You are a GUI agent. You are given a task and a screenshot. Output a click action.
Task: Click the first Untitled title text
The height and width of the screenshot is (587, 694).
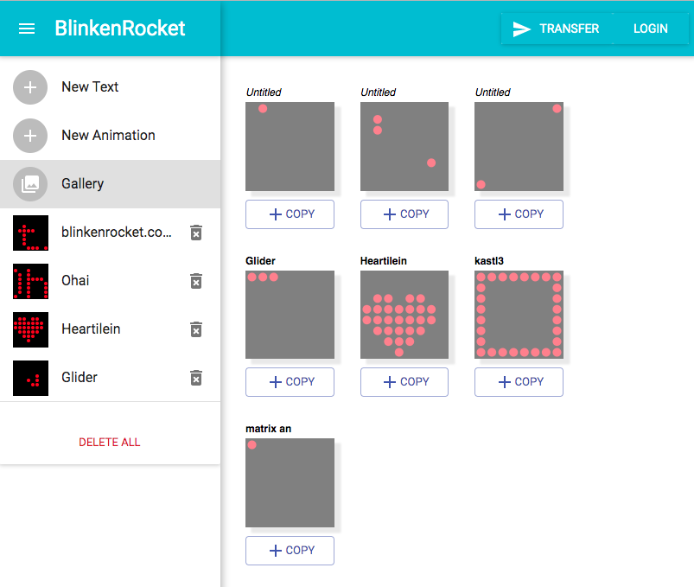click(x=264, y=93)
